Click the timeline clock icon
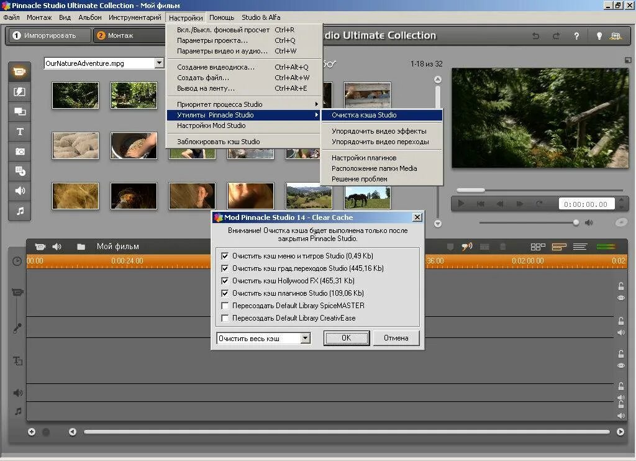This screenshot has height=461, width=636. (17, 261)
